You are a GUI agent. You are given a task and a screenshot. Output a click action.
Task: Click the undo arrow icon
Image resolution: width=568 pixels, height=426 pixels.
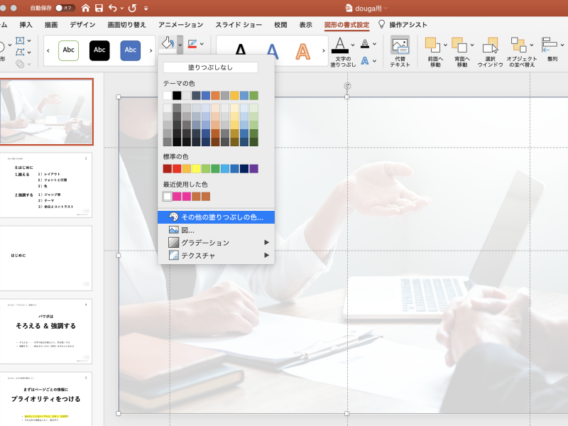click(x=113, y=8)
